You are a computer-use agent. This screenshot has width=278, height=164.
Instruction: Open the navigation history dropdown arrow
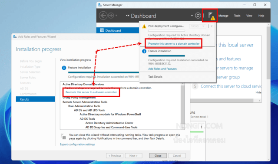tap(116, 16)
